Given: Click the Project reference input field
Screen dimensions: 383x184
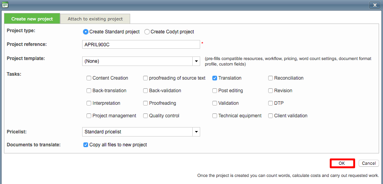Looking at the screenshot, I should [x=141, y=44].
